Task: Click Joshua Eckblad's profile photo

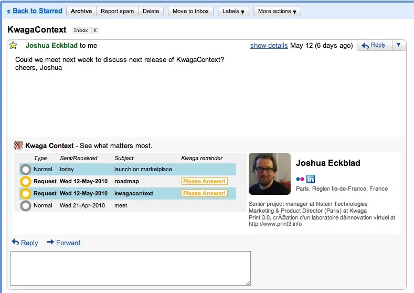Action: (270, 174)
